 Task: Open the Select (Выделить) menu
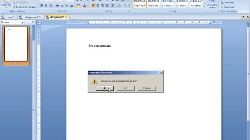229,7
